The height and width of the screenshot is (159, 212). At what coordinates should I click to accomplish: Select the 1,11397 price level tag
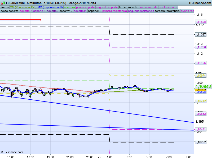click(x=200, y=34)
